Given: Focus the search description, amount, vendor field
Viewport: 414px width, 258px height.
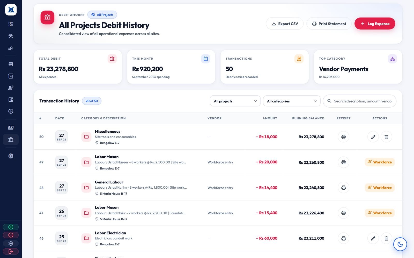Looking at the screenshot, I should coord(360,101).
